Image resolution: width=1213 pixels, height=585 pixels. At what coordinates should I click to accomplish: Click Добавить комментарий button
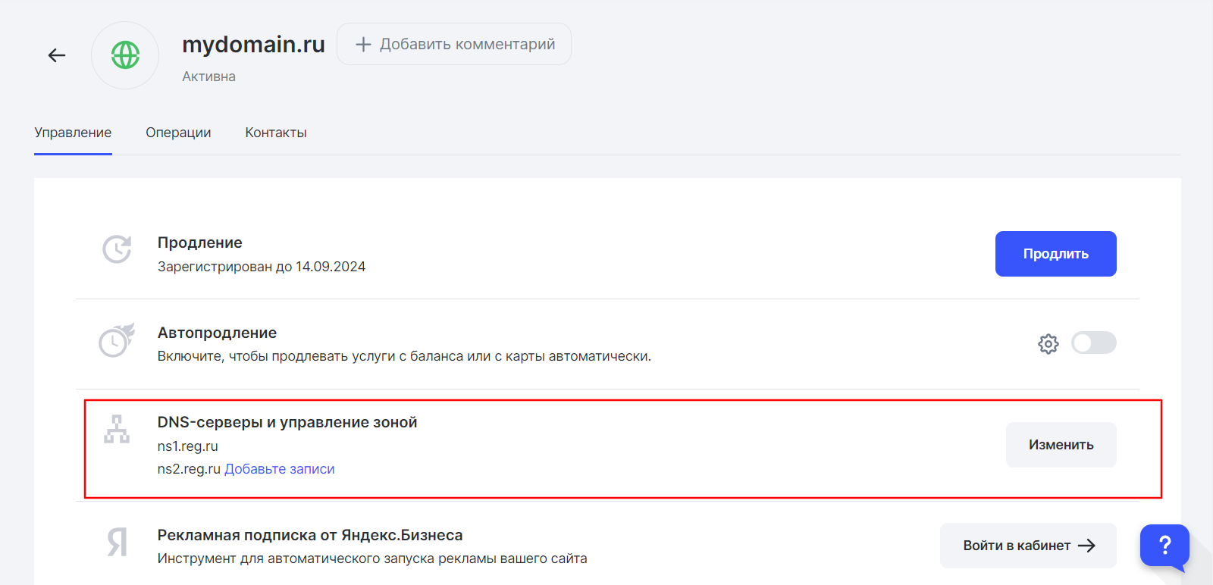pos(454,44)
